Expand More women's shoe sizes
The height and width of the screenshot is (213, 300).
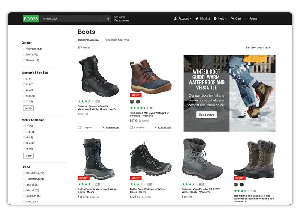pos(28,108)
